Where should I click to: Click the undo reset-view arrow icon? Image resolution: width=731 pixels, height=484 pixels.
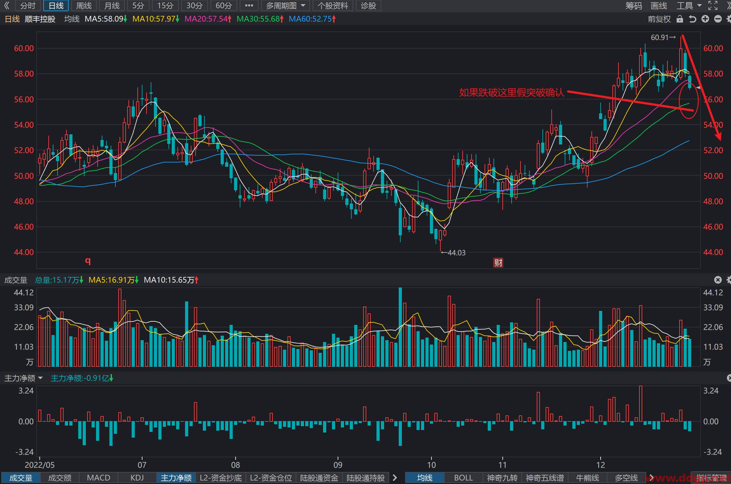[x=693, y=19]
